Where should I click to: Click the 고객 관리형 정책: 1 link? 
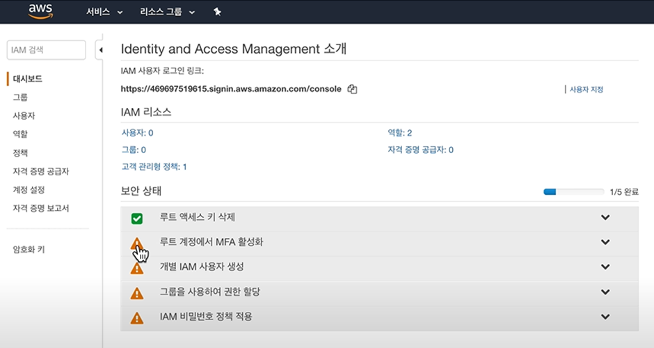(x=154, y=167)
